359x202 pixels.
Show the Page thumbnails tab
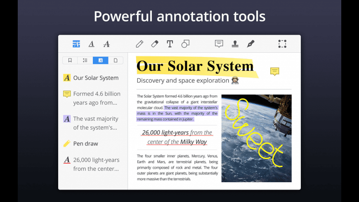tap(116, 60)
